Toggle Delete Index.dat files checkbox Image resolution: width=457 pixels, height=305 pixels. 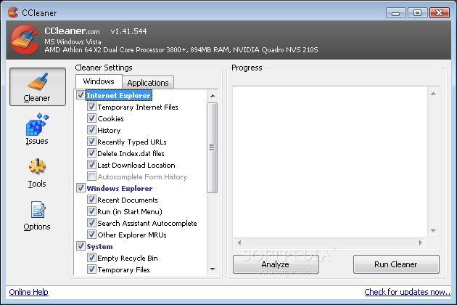[x=91, y=153]
